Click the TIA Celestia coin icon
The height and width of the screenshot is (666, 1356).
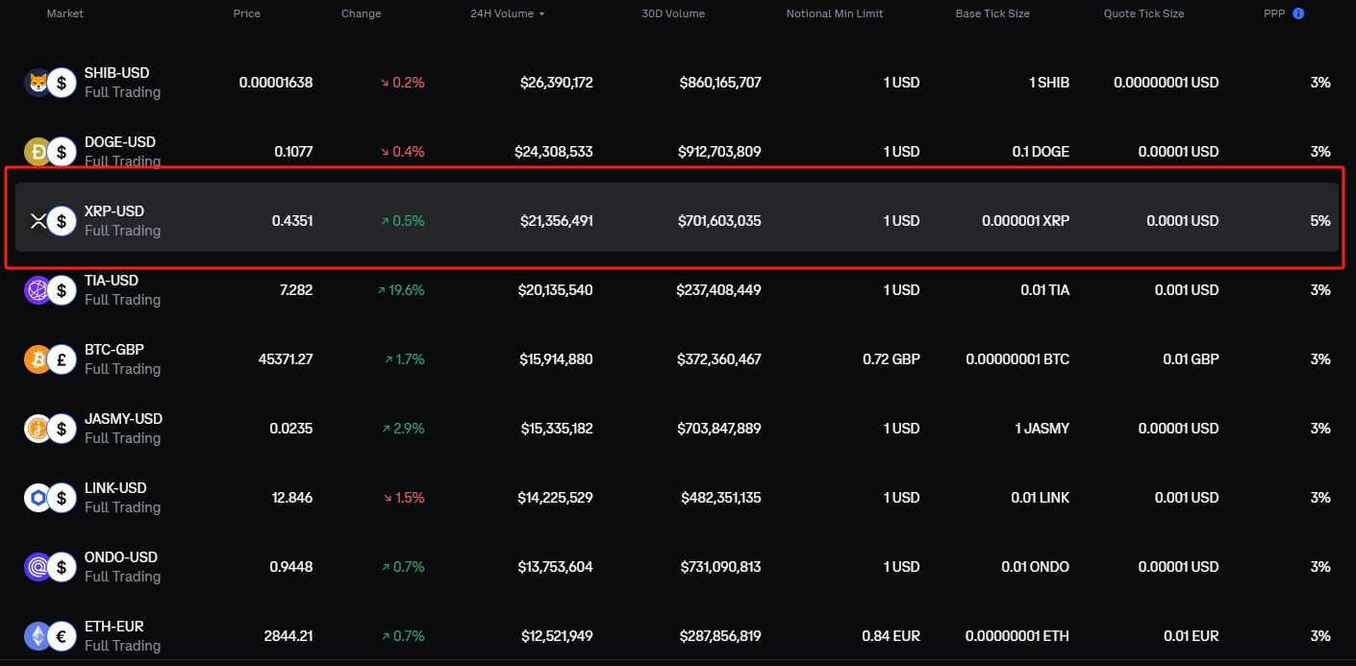pyautogui.click(x=37, y=290)
